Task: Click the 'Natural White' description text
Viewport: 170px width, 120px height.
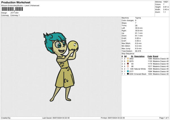Action: pyautogui.click(x=140, y=69)
